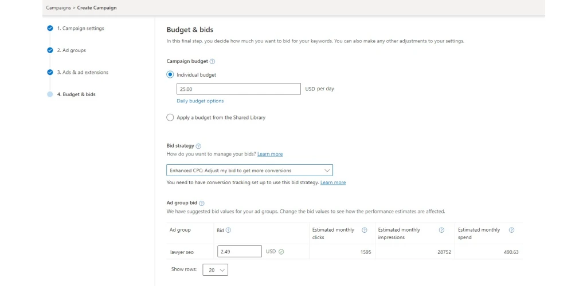Select Individual budget radio button
This screenshot has width=587, height=286.
170,75
